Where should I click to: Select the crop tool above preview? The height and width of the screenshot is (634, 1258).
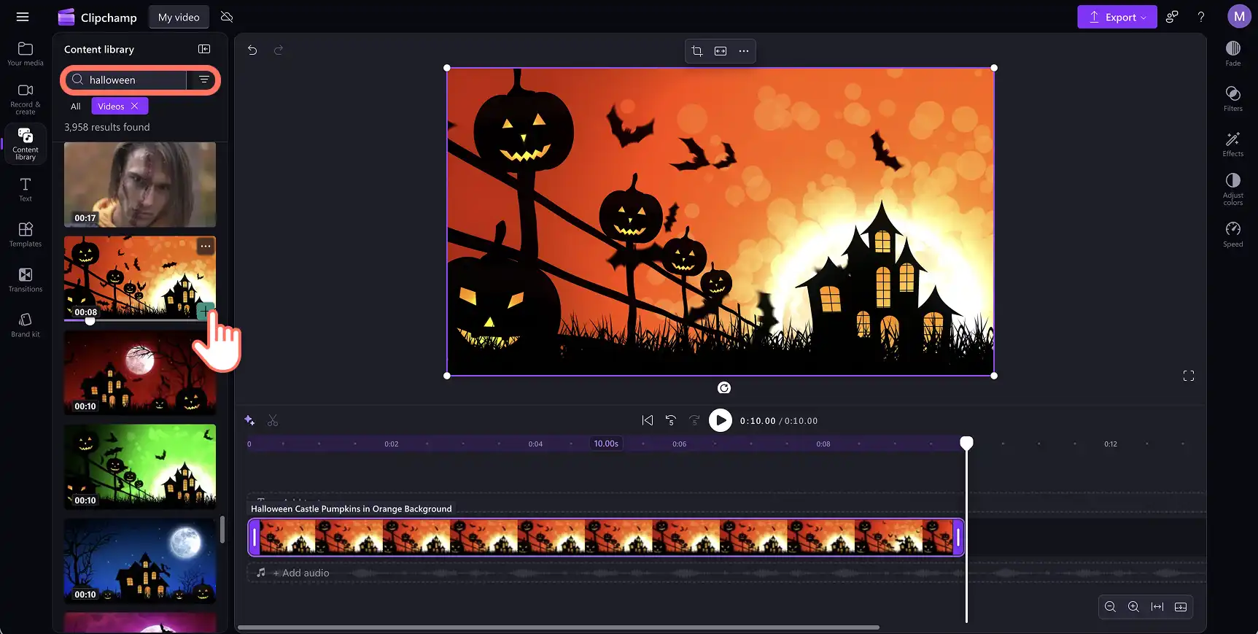[x=697, y=51]
